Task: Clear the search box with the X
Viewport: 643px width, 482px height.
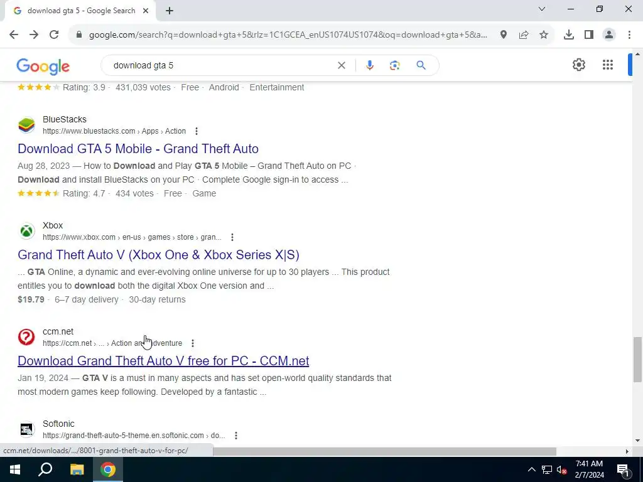Action: [x=341, y=65]
